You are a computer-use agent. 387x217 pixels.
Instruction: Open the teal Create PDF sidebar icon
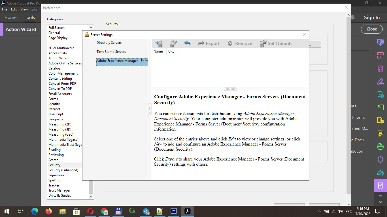point(380,94)
